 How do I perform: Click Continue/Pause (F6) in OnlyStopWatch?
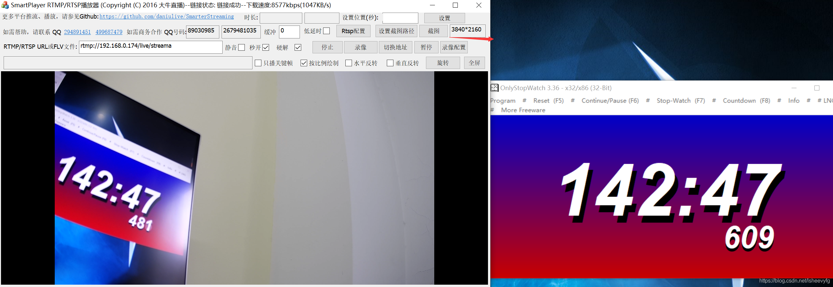610,101
